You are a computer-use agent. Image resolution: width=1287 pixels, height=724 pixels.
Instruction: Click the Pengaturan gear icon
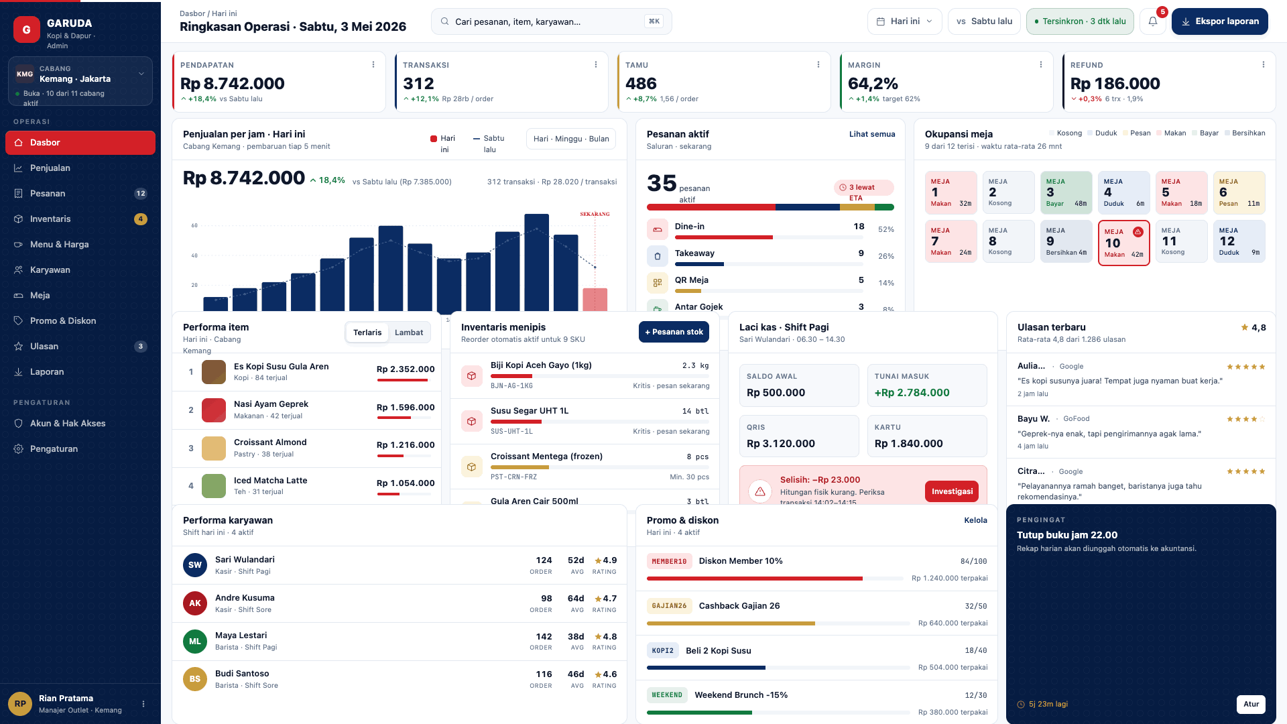[x=18, y=449]
